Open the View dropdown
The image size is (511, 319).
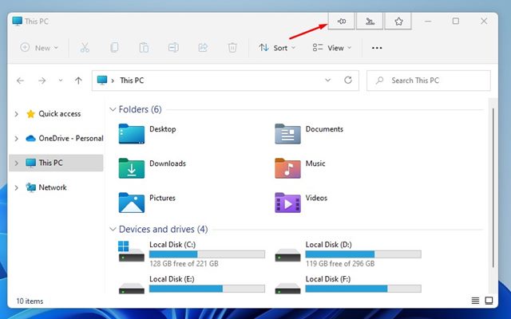(332, 48)
